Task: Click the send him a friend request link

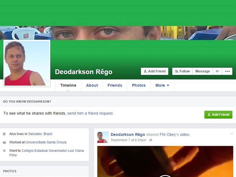Action: [x=90, y=113]
